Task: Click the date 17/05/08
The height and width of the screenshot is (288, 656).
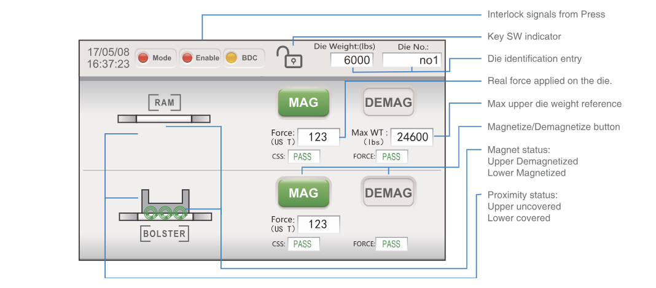Action: pyautogui.click(x=108, y=52)
